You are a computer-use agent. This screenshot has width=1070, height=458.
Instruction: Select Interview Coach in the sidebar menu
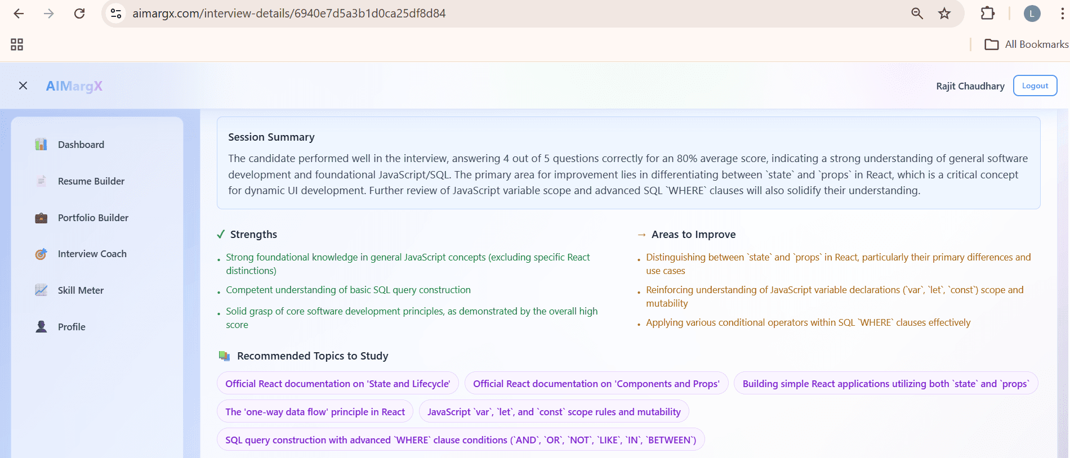click(x=92, y=254)
